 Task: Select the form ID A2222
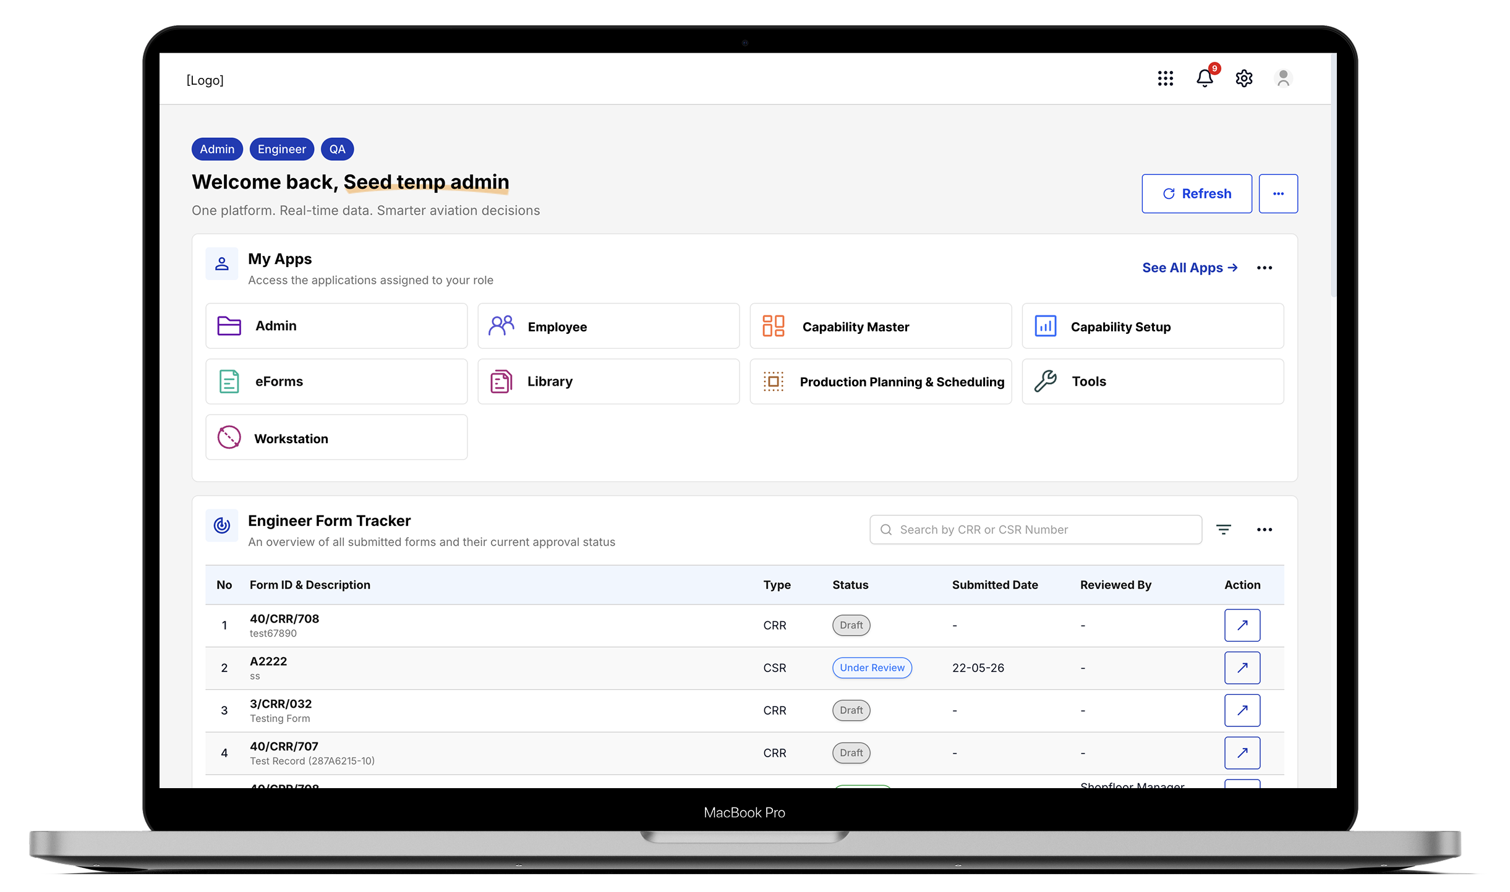[268, 661]
